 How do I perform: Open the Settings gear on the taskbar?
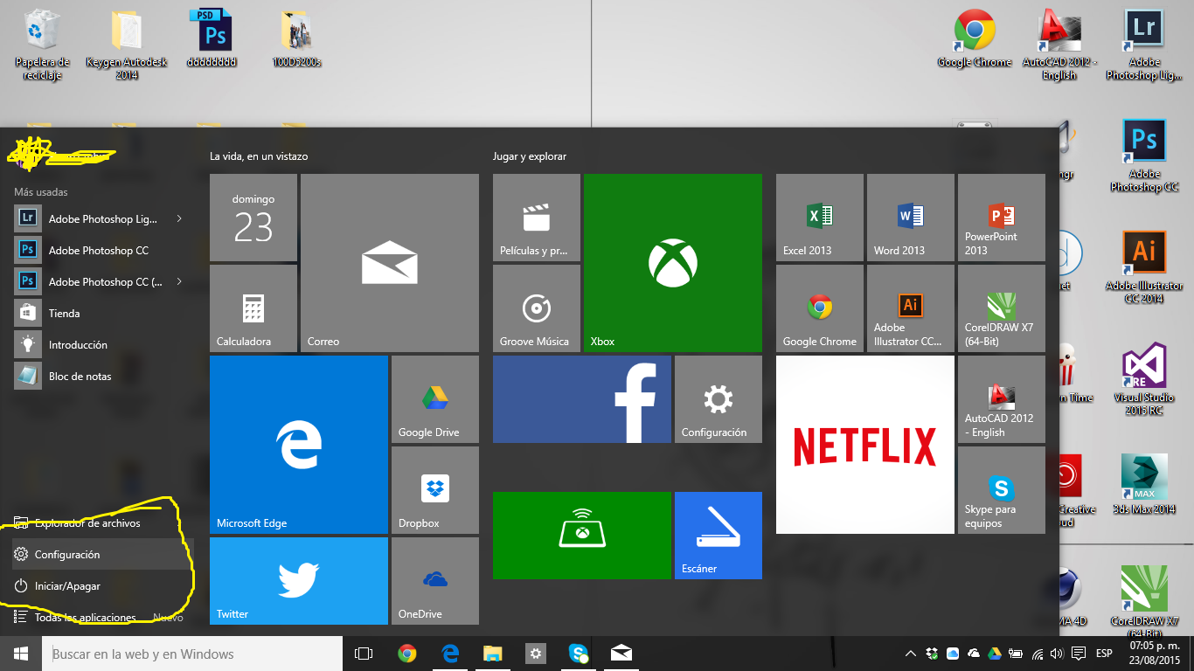[x=536, y=654]
